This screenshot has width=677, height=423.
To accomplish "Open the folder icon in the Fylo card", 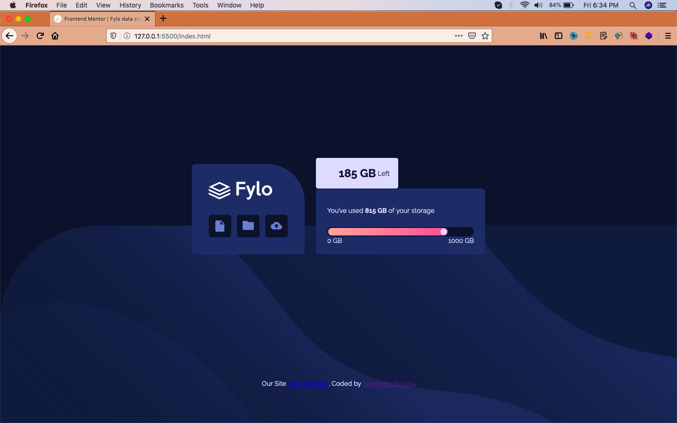I will click(x=248, y=226).
